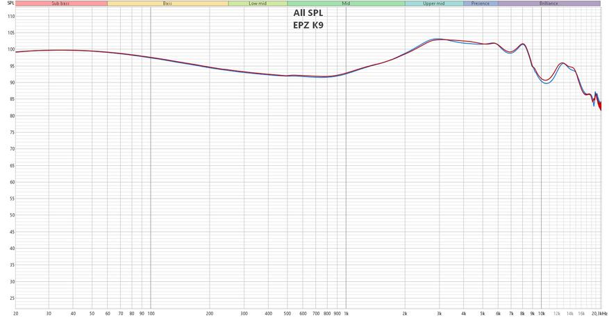
Task: Click the Brilliance band label
Action: [x=549, y=3]
